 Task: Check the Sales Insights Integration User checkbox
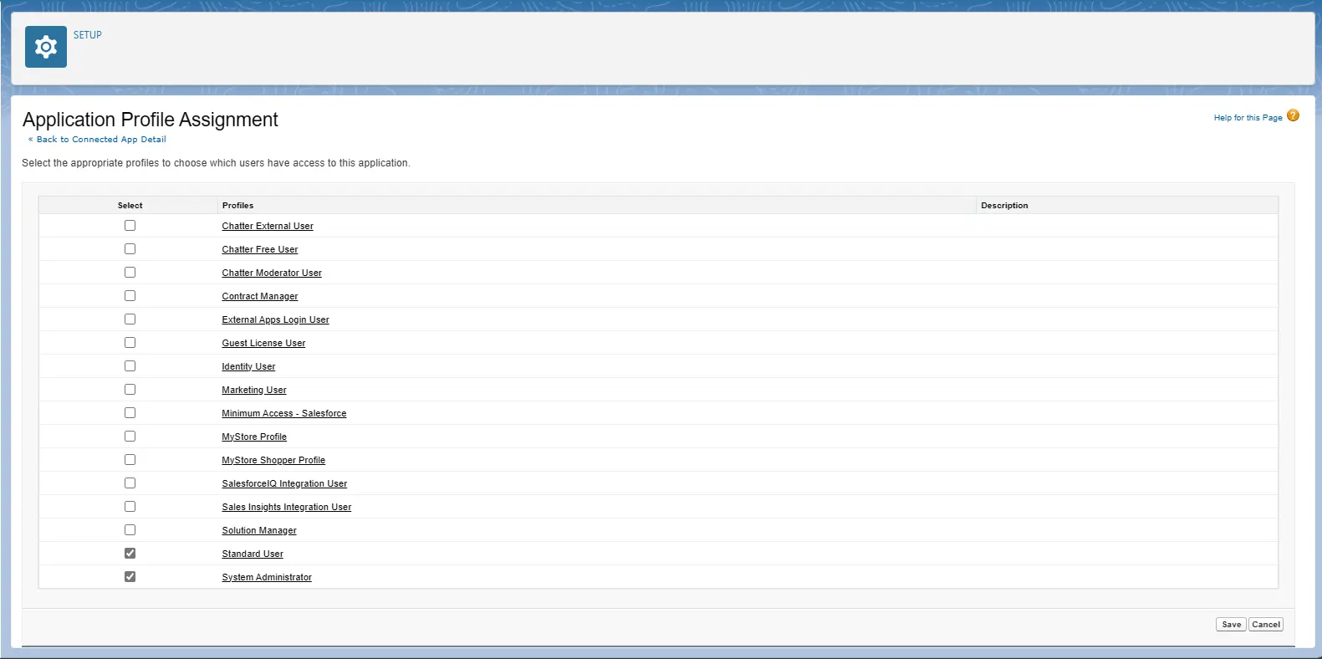pos(130,506)
